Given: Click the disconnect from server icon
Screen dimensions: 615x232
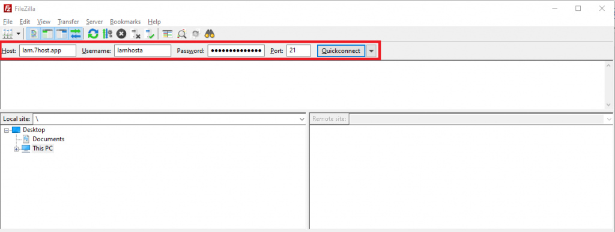Looking at the screenshot, I should [135, 34].
